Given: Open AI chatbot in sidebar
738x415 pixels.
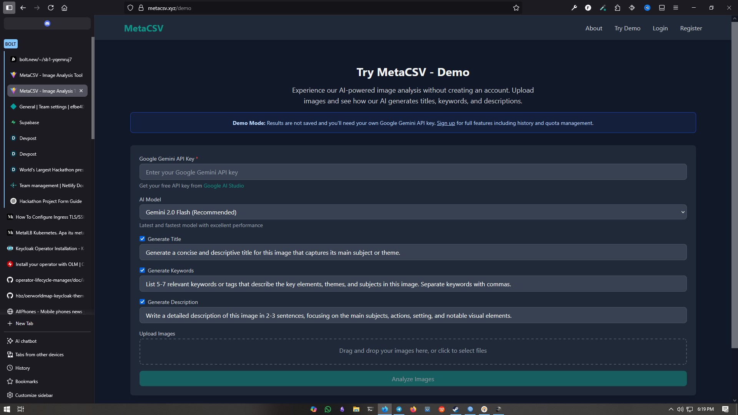Looking at the screenshot, I should (26, 341).
